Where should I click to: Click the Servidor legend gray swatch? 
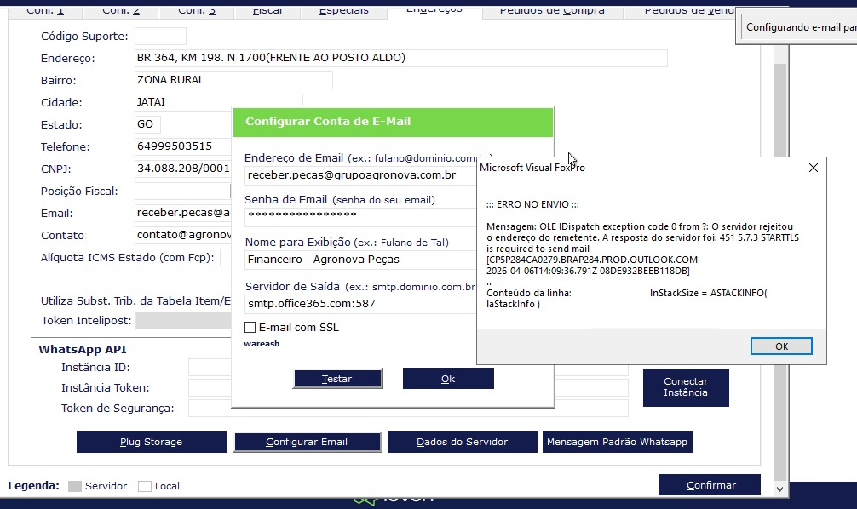tap(75, 486)
